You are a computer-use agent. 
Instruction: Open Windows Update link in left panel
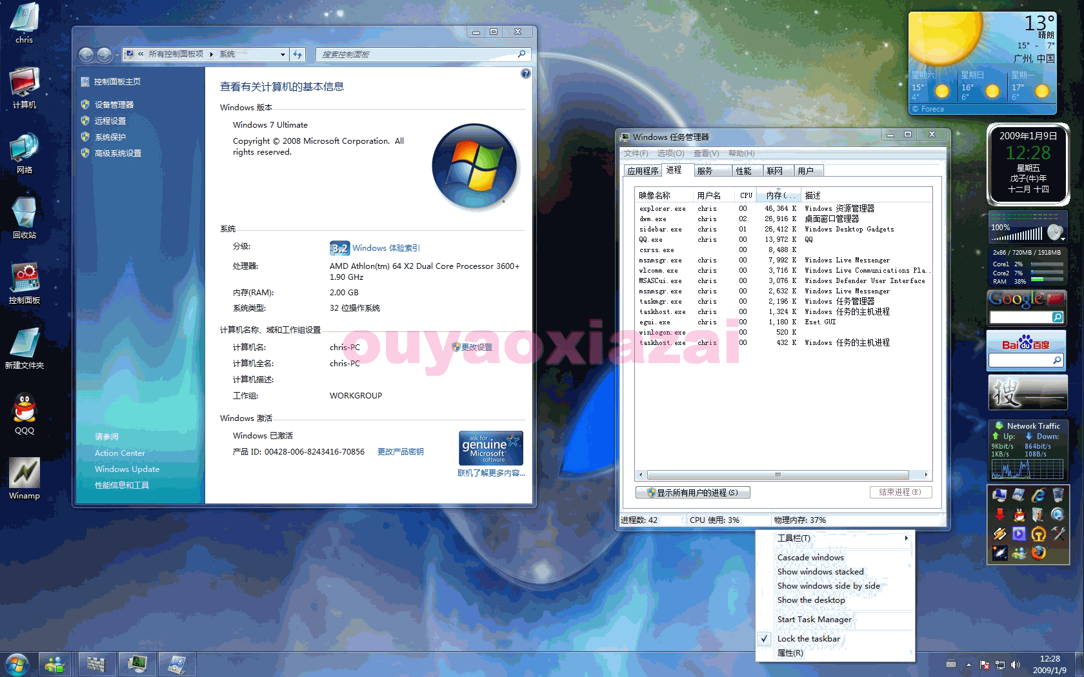click(127, 469)
